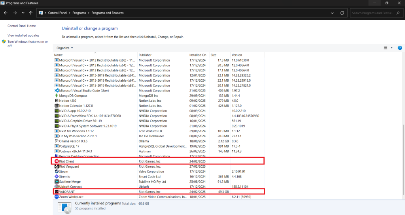This screenshot has width=405, height=215.
Task: Expand the address bar history dropdown
Action: pyautogui.click(x=332, y=13)
